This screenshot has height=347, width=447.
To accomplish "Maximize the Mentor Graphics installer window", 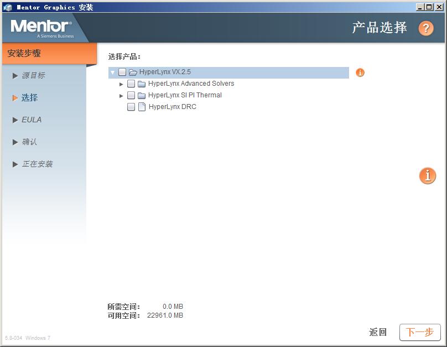I will point(429,7).
